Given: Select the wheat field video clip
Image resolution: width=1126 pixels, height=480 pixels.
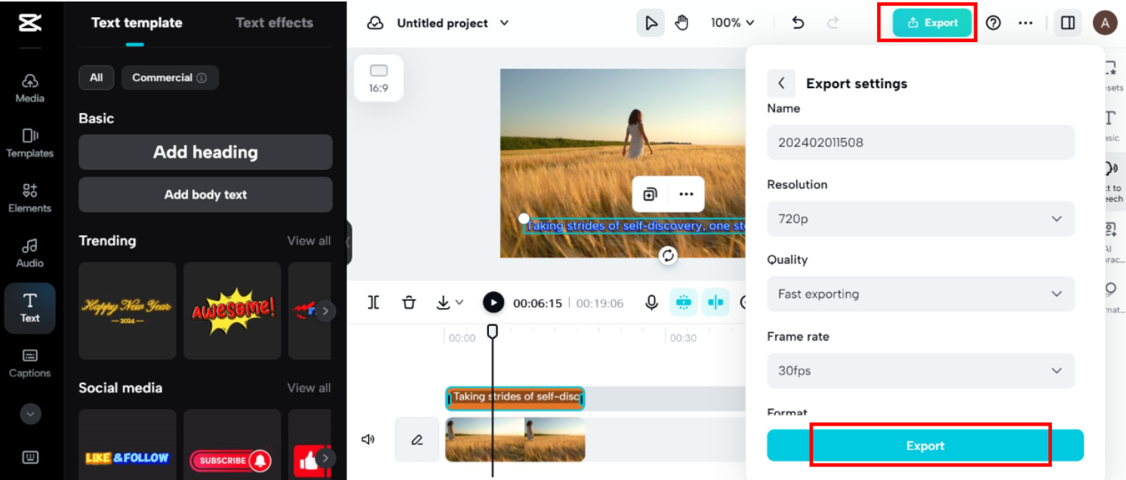Looking at the screenshot, I should click(515, 439).
